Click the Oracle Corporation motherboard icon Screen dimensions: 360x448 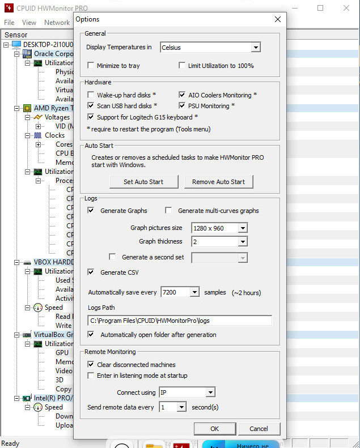coord(27,54)
